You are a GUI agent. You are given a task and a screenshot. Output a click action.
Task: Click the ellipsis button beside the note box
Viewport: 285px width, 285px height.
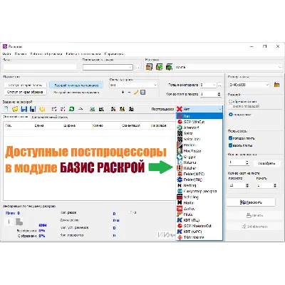[x=138, y=68]
